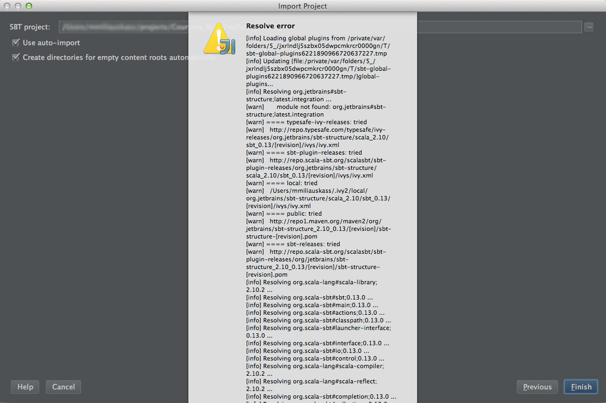Disable creating directories for empty content roots
Screen dimensions: 606x403
click(16, 57)
